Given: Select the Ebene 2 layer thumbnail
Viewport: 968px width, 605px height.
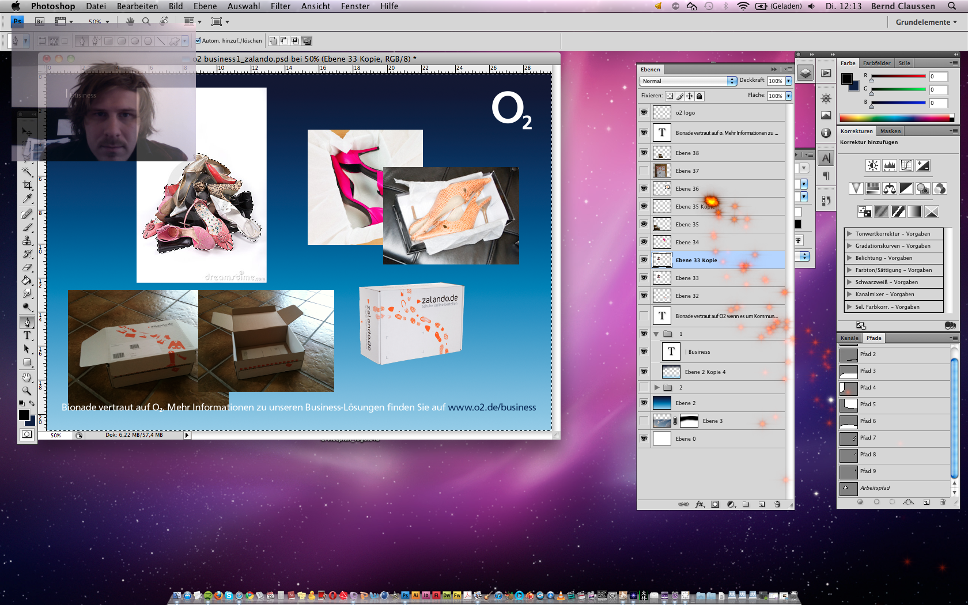Looking at the screenshot, I should point(661,403).
